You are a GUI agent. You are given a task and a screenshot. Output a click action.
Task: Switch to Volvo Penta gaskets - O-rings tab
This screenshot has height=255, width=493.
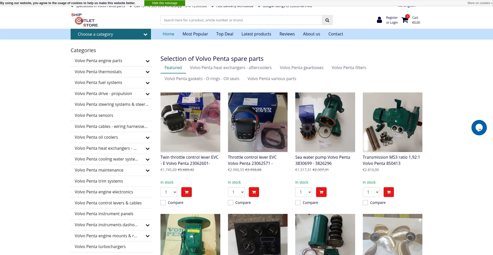pos(202,79)
